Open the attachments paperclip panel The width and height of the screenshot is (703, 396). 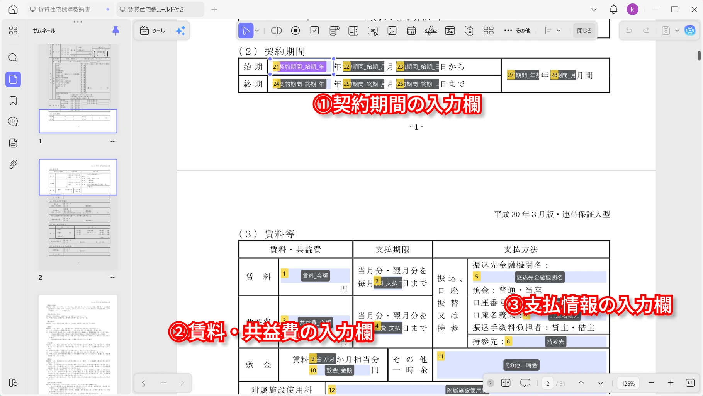point(13,164)
